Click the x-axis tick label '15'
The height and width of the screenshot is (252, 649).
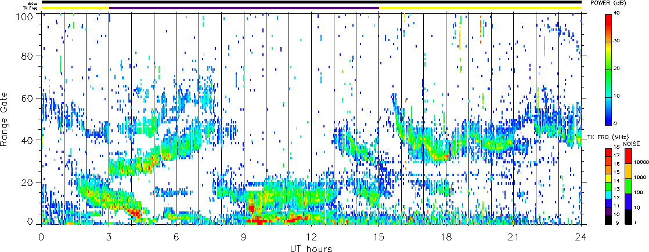pos(378,236)
